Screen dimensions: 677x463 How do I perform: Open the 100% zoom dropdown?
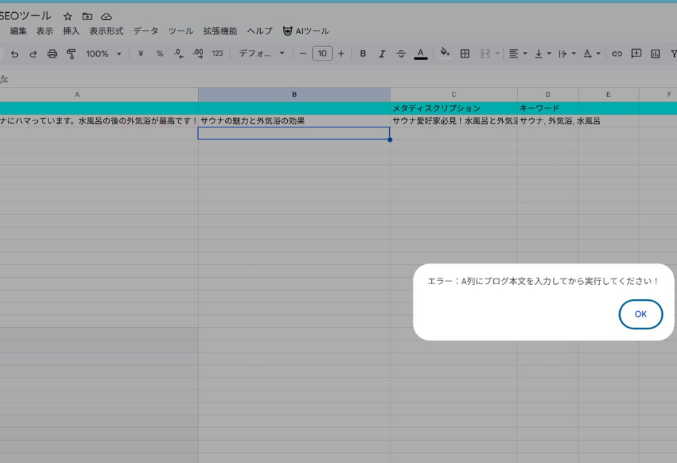coord(103,53)
